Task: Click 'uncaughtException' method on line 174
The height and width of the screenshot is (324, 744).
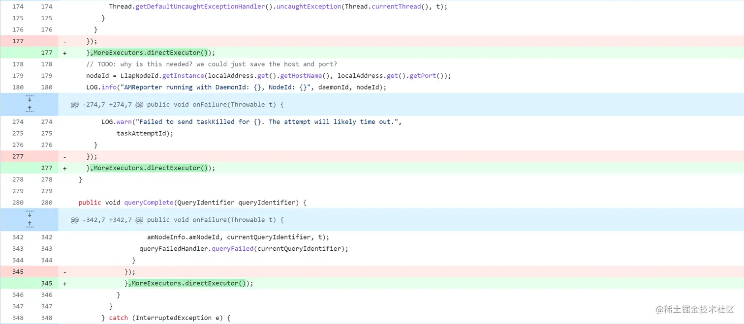Action: (309, 6)
